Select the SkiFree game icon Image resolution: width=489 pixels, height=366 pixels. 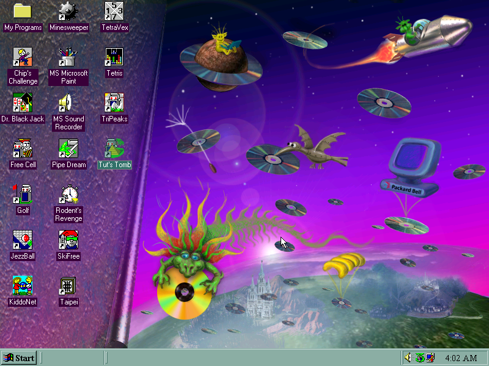click(68, 240)
